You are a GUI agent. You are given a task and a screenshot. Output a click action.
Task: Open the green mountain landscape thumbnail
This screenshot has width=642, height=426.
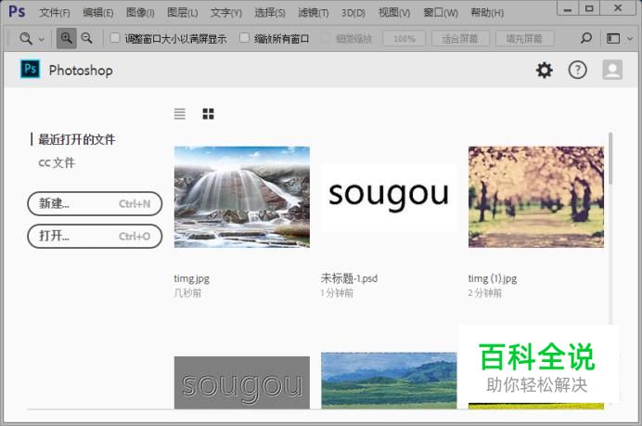(389, 381)
